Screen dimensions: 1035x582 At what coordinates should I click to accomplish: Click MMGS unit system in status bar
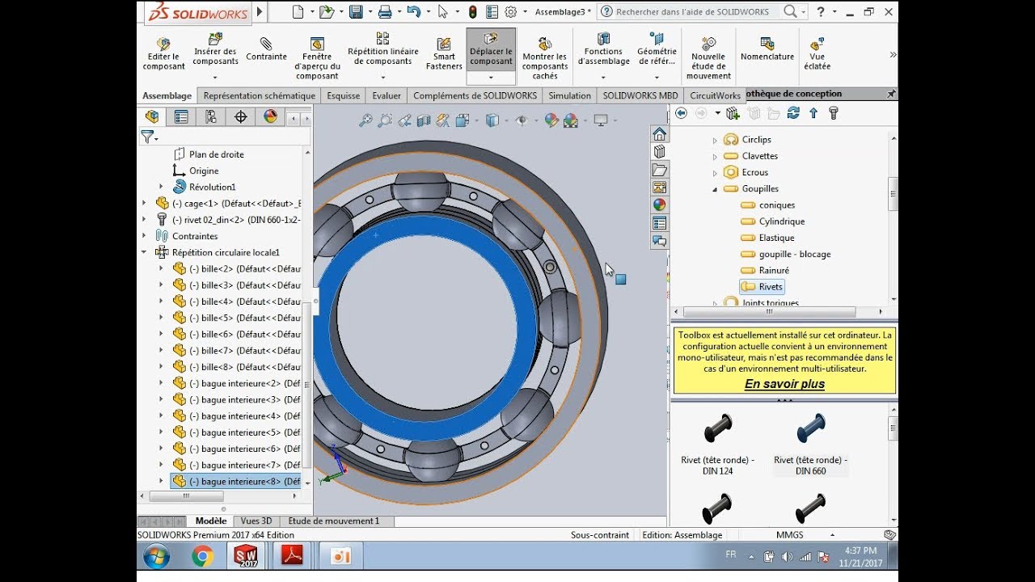pyautogui.click(x=789, y=535)
